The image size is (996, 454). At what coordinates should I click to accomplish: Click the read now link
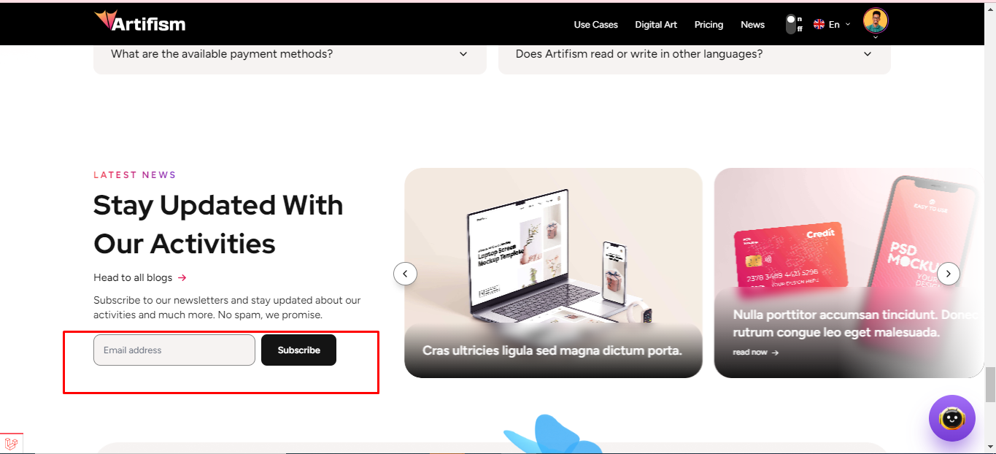[x=755, y=353]
